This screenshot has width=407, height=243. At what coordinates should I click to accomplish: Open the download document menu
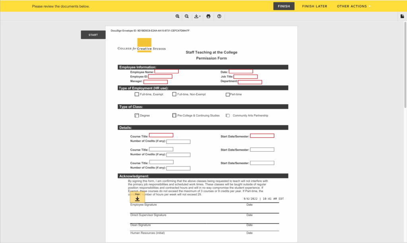point(197,16)
